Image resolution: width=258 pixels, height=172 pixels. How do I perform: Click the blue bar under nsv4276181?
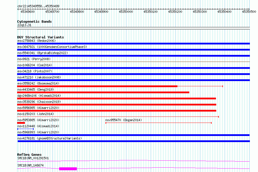(134, 141)
